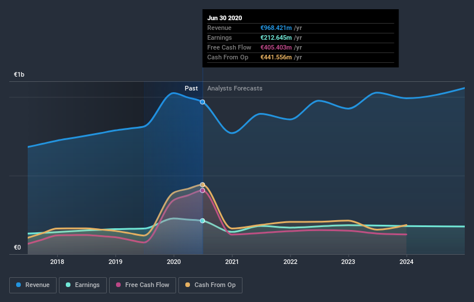Click the Free Cash Flow tooltip row label
The height and width of the screenshot is (302, 474).
click(x=229, y=47)
